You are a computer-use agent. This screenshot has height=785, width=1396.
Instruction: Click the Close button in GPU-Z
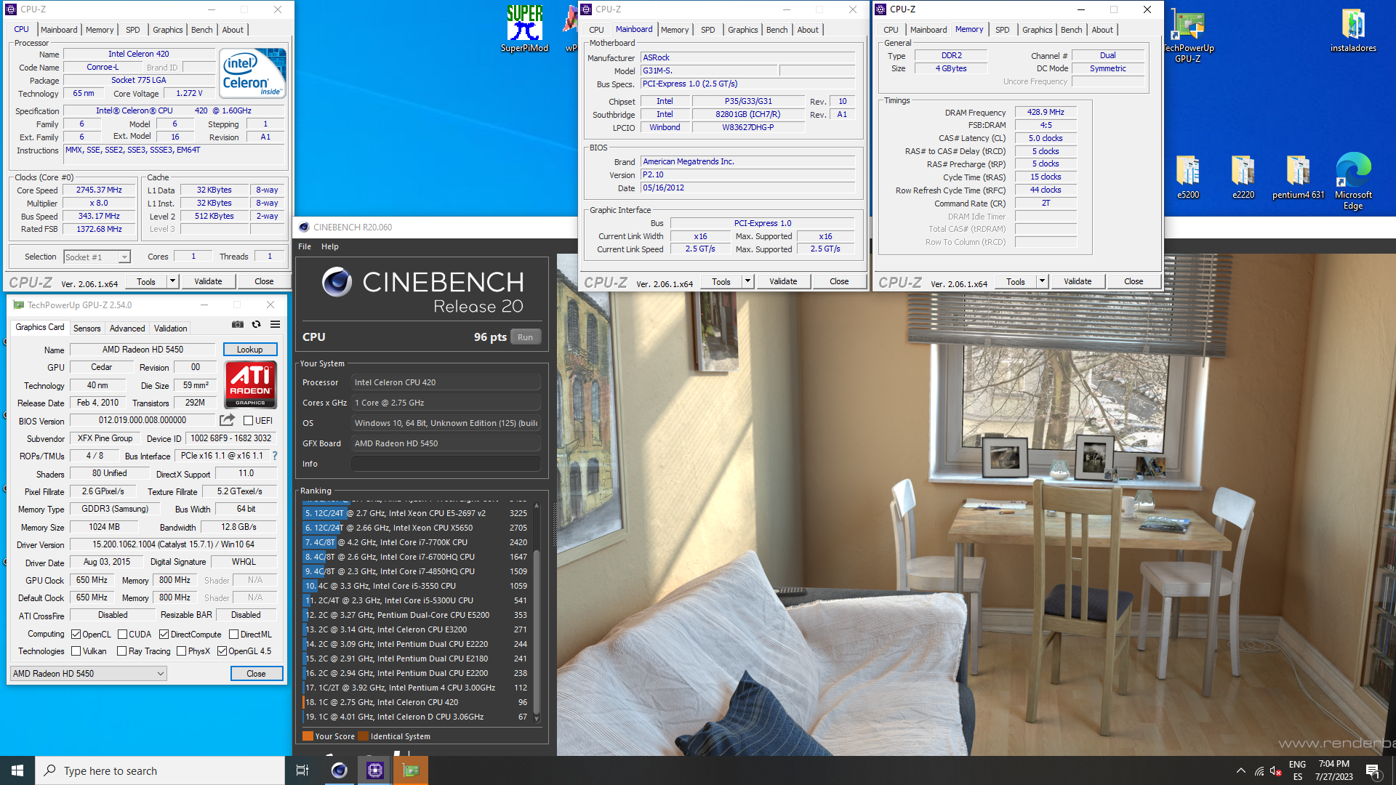point(256,674)
